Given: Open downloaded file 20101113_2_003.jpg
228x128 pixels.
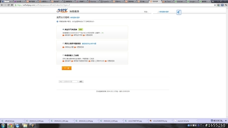Looking at the screenshot, I should (36, 121).
